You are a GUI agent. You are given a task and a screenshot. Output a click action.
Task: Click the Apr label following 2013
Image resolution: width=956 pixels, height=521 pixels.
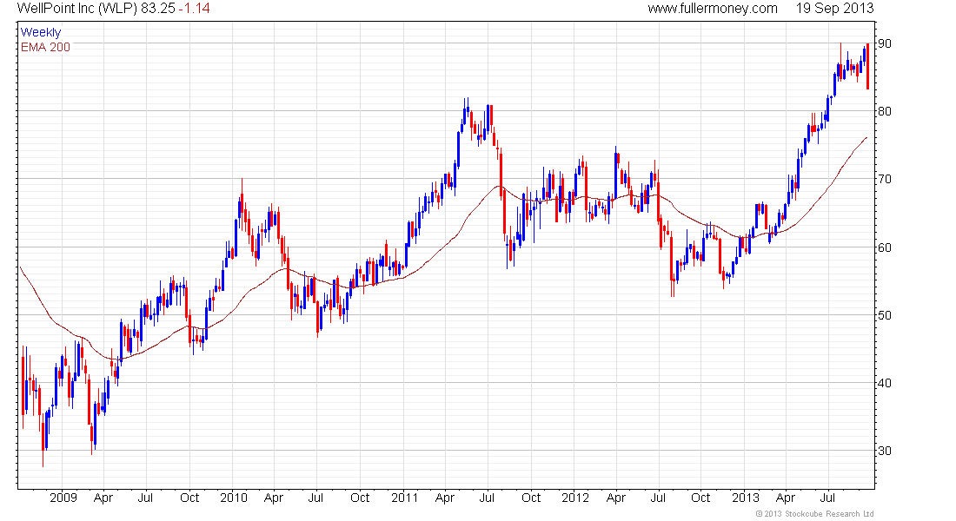pos(786,498)
